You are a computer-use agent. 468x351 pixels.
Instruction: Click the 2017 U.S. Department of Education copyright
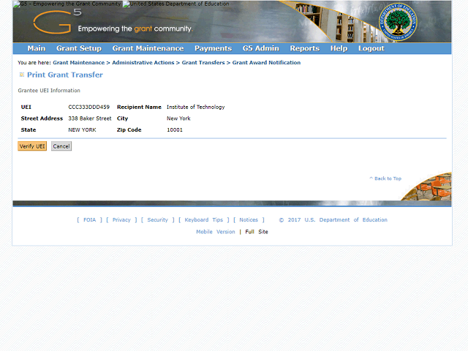(x=333, y=220)
